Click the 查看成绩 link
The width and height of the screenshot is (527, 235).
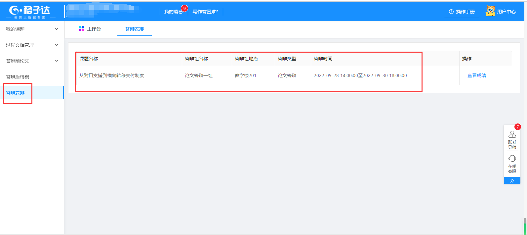[x=476, y=75]
